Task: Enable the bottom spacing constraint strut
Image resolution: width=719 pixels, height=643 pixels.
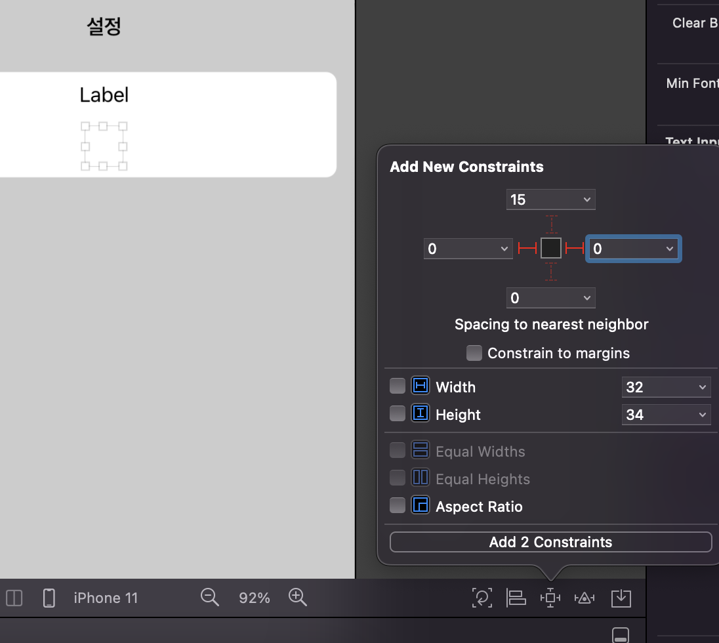Action: pos(551,272)
